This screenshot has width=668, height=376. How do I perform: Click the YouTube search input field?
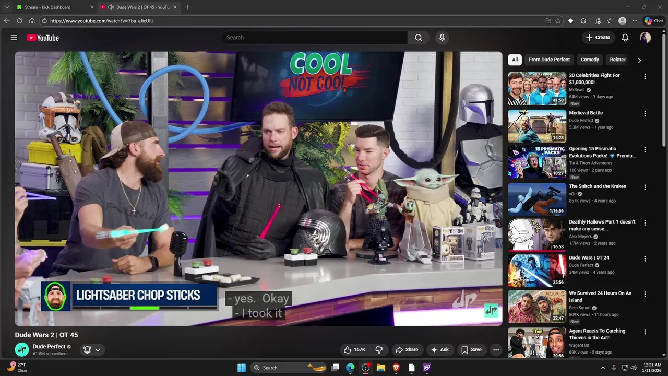pyautogui.click(x=315, y=38)
